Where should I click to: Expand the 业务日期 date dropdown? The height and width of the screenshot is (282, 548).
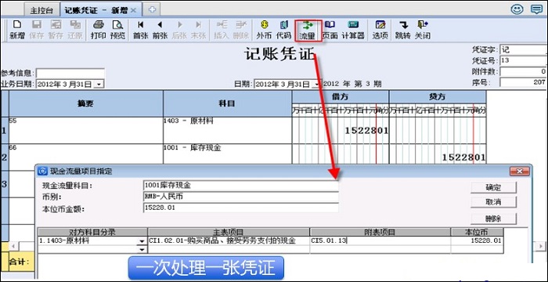pyautogui.click(x=99, y=85)
